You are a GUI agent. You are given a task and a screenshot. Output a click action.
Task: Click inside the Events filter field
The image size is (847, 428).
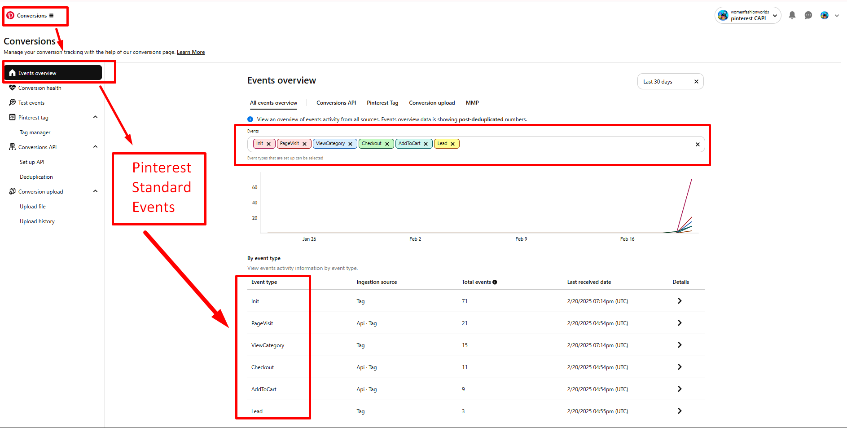pyautogui.click(x=575, y=144)
